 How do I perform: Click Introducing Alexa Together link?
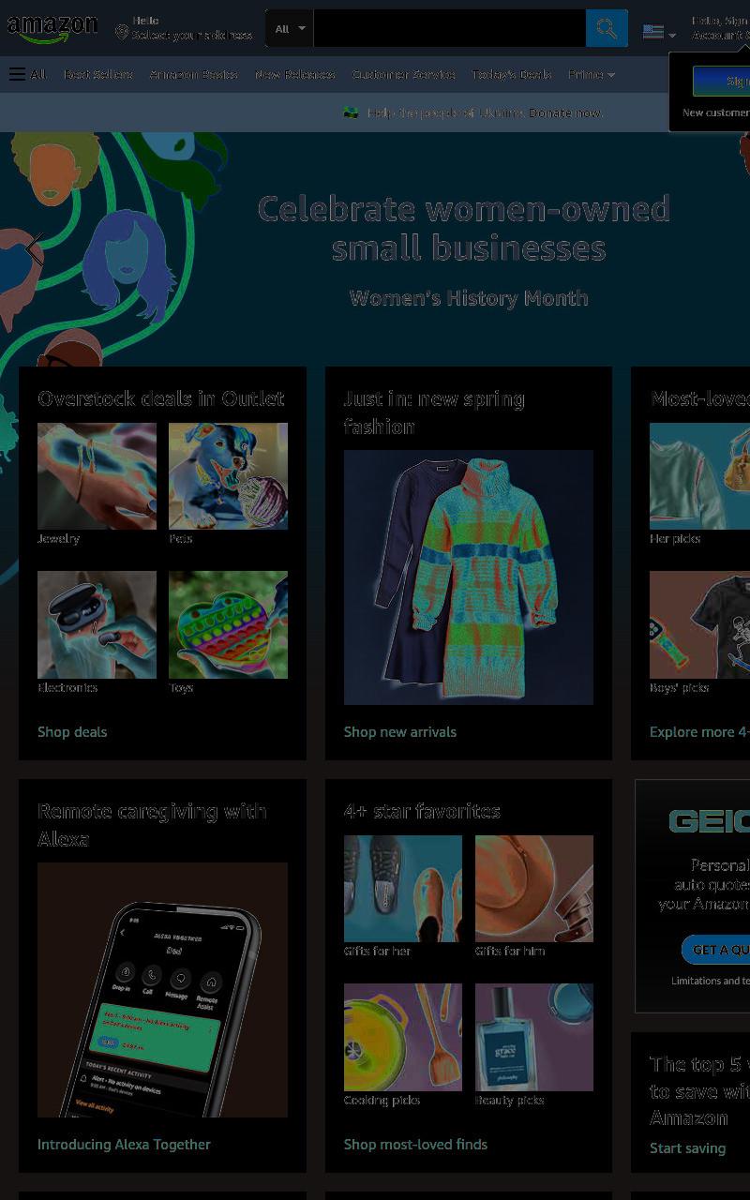[x=124, y=1145]
